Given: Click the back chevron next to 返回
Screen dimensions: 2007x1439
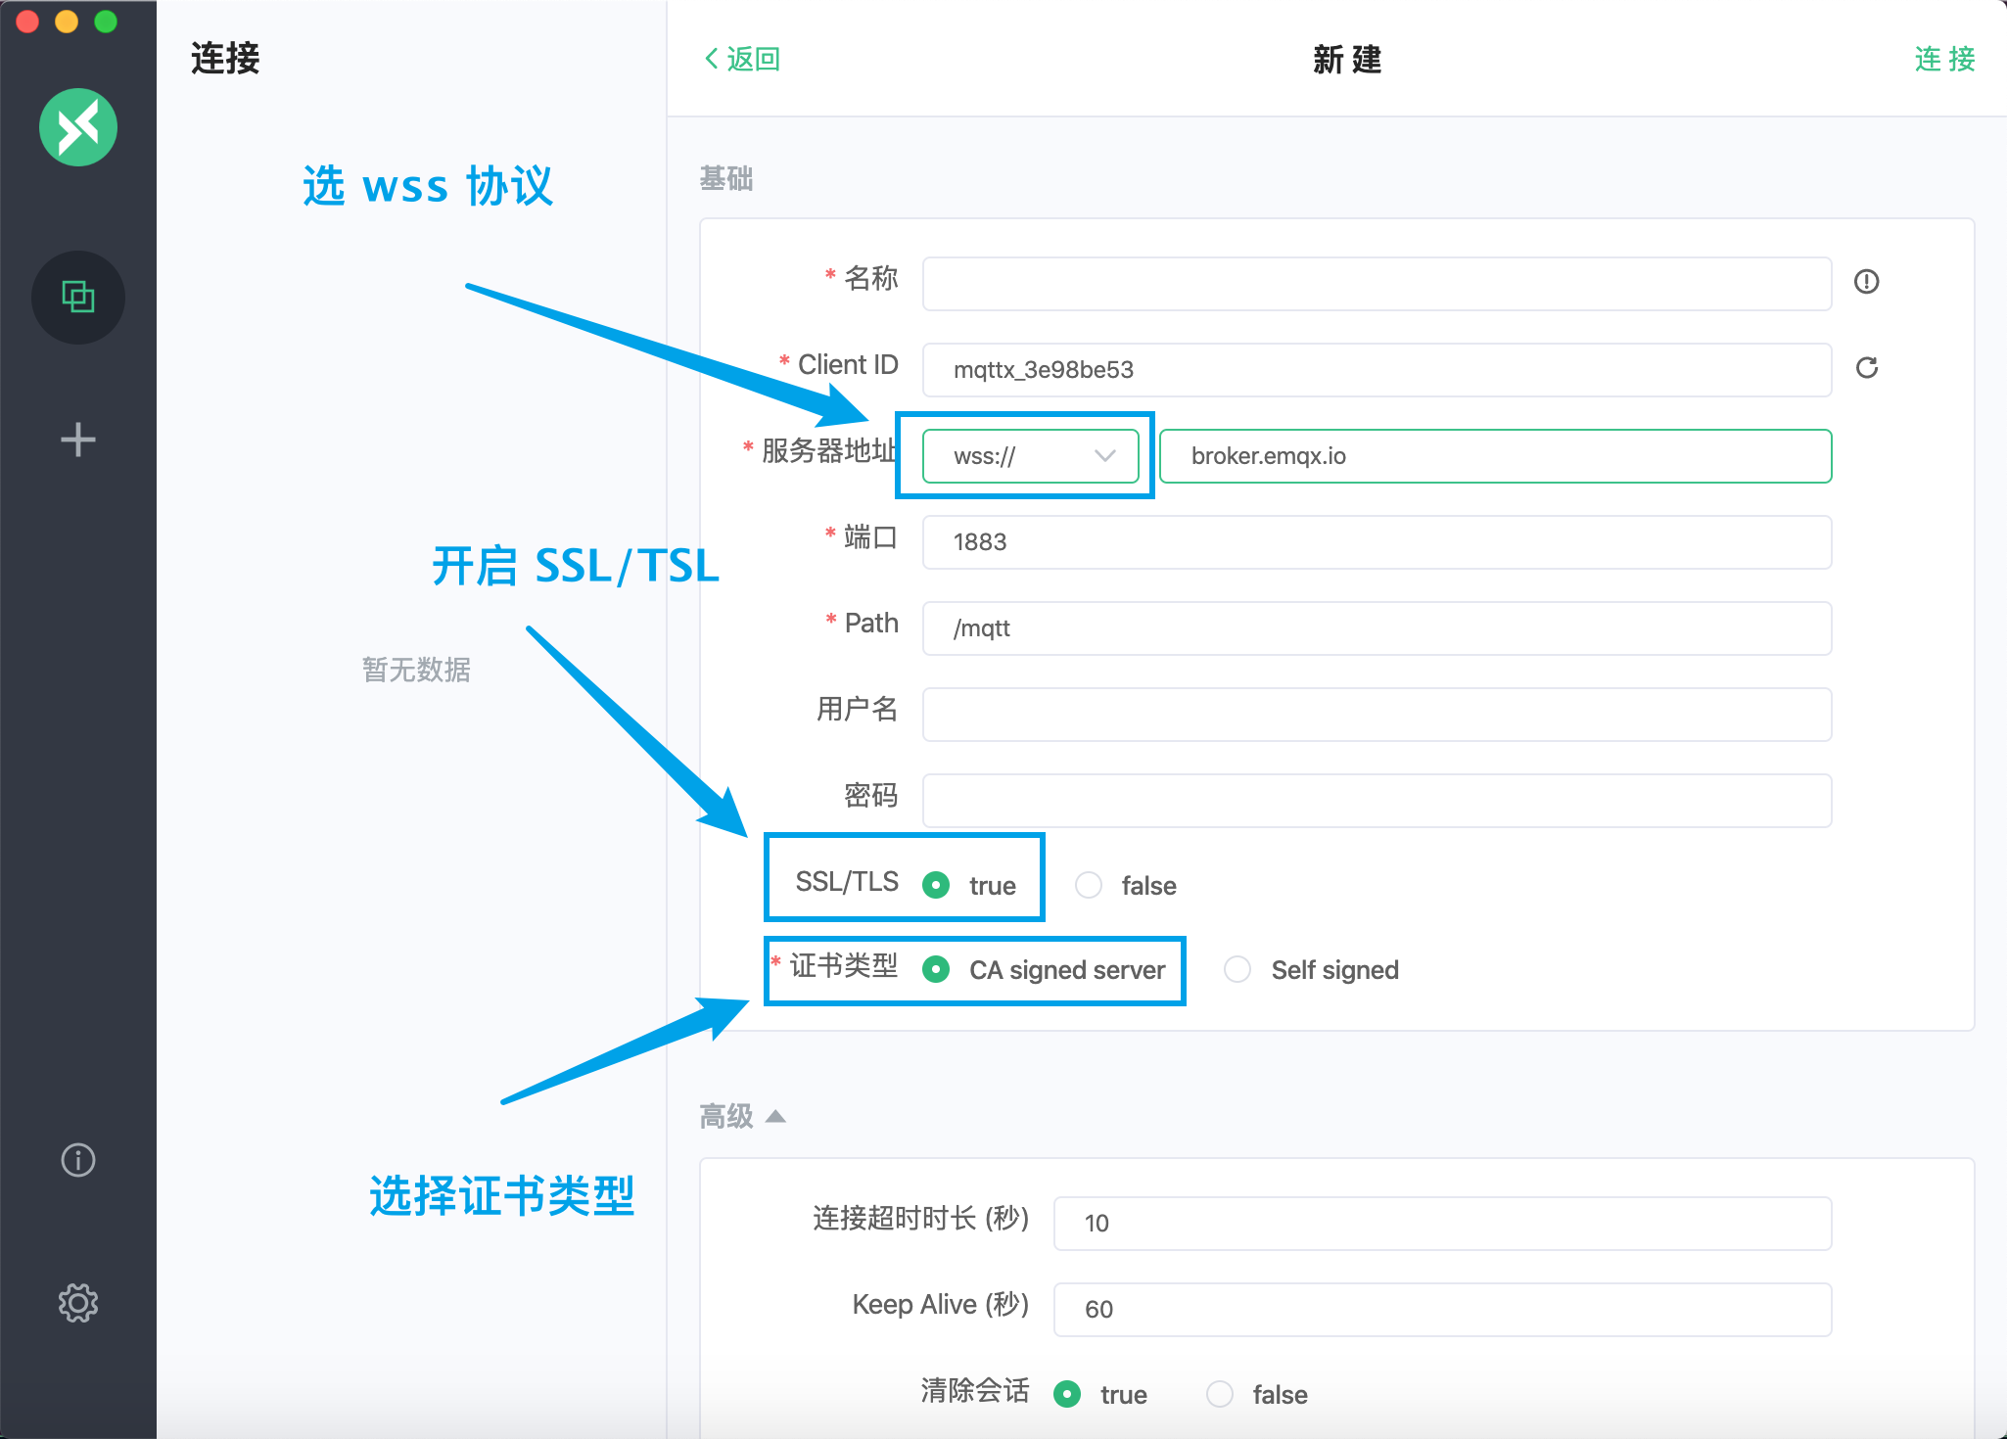Looking at the screenshot, I should click(x=711, y=59).
